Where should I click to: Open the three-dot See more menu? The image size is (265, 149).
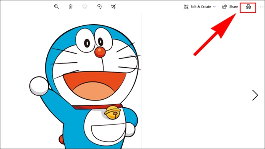click(x=262, y=7)
